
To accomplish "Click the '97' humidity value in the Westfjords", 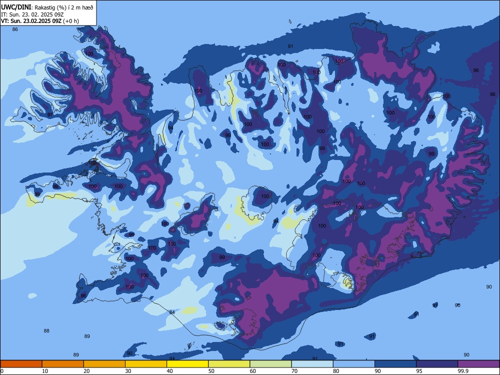I will [x=50, y=115].
